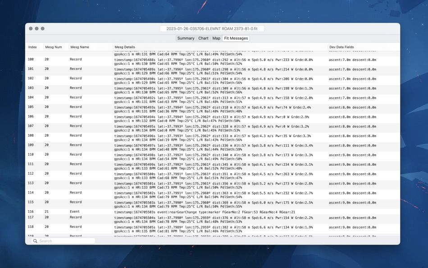Switch to the Summary tab
Screen dimensions: 428x268
186,38
